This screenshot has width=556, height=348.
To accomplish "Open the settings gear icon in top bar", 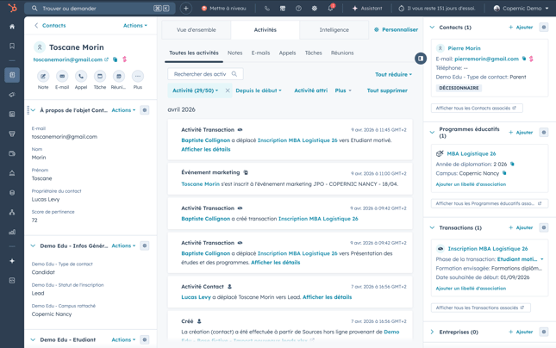I will [x=315, y=8].
